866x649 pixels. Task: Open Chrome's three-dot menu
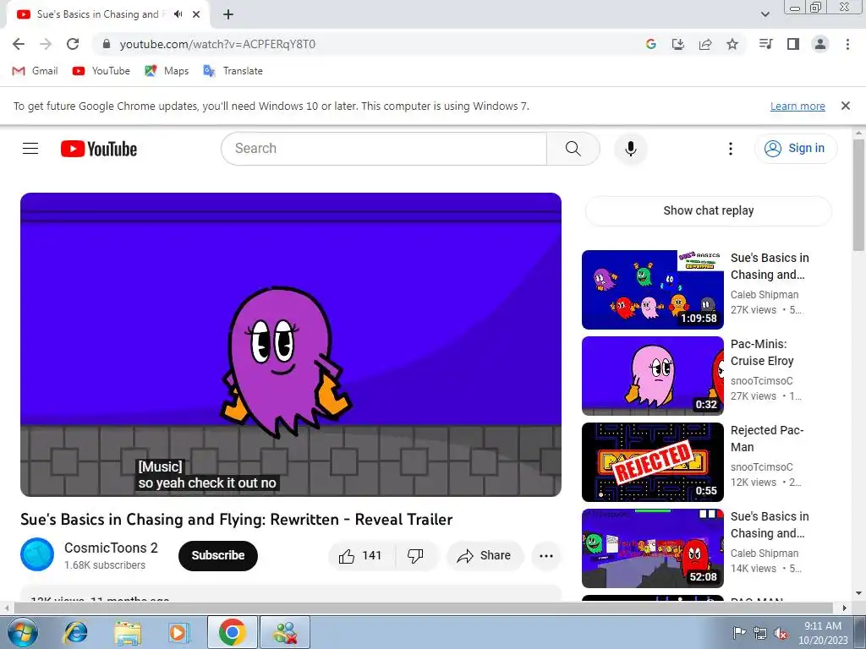[847, 44]
